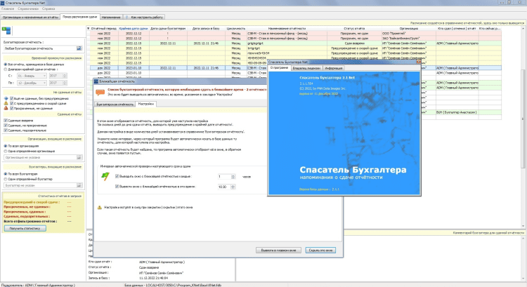Image resolution: width=527 pixels, height=287 pixels.
Task: Click Вывести в главном окне button
Action: [x=279, y=251]
